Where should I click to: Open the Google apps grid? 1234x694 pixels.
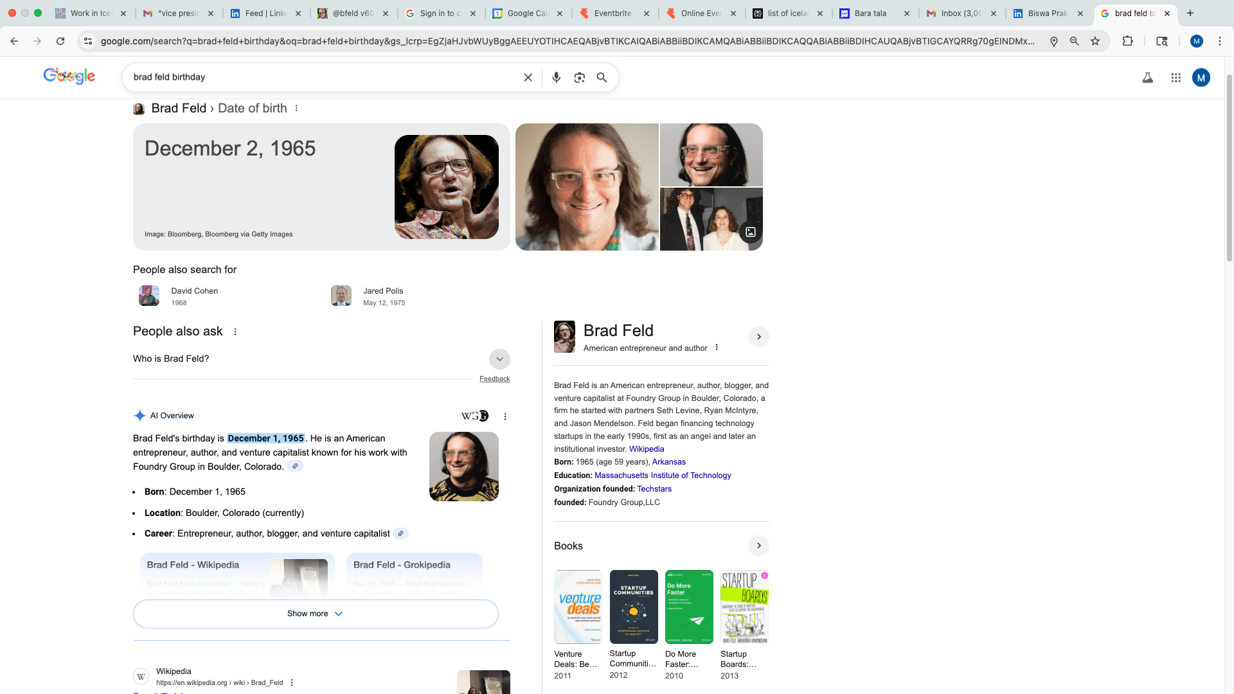1176,77
